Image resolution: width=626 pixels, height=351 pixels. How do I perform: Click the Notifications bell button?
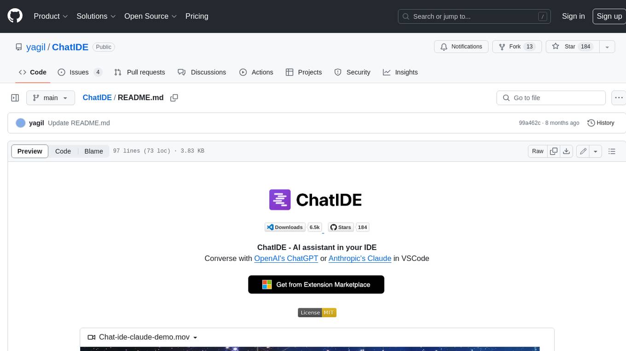pyautogui.click(x=461, y=46)
